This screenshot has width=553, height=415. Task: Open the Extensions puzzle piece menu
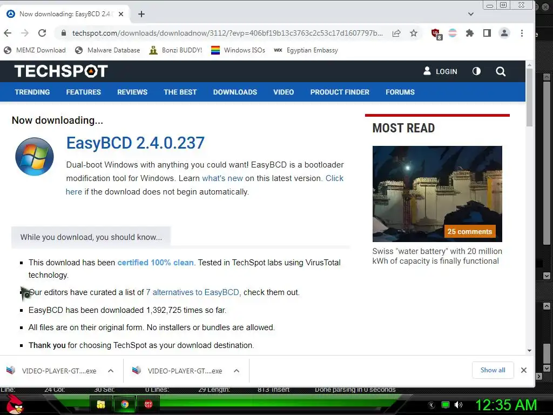[x=470, y=33]
